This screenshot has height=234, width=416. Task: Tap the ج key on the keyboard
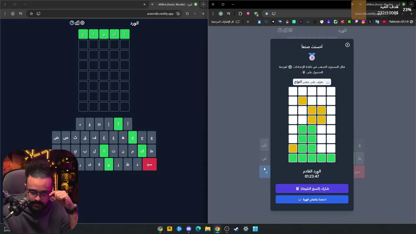[x=151, y=138]
